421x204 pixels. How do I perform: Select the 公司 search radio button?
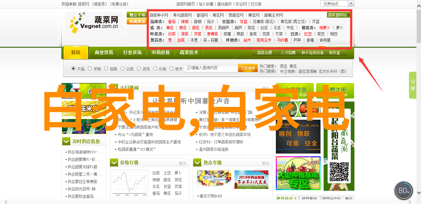[122, 69]
